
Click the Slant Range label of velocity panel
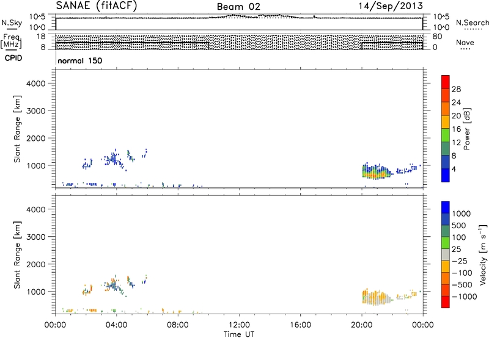[17, 255]
